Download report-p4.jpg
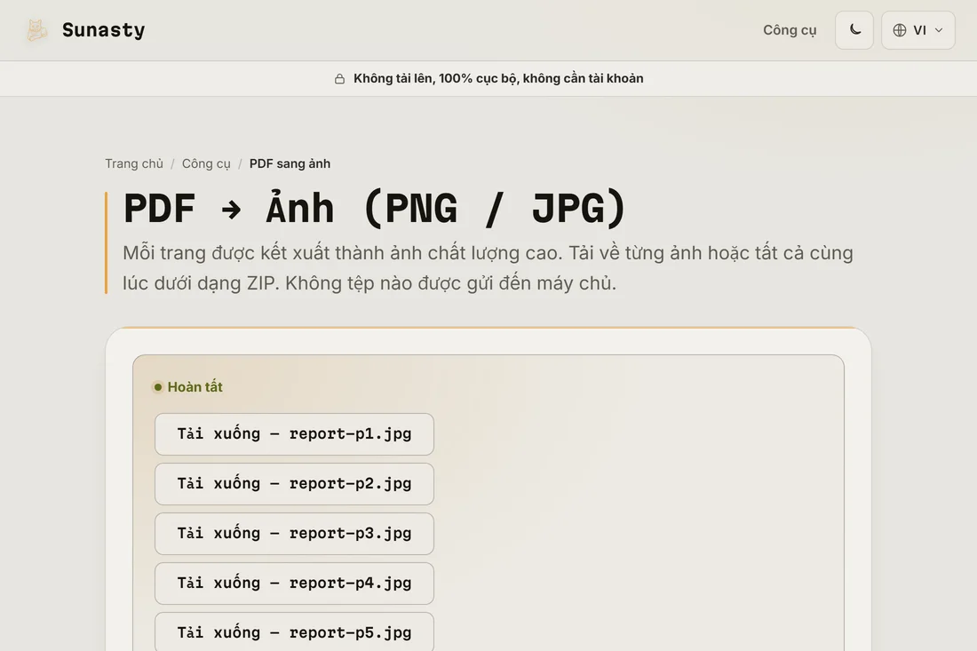977x651 pixels. 294,584
